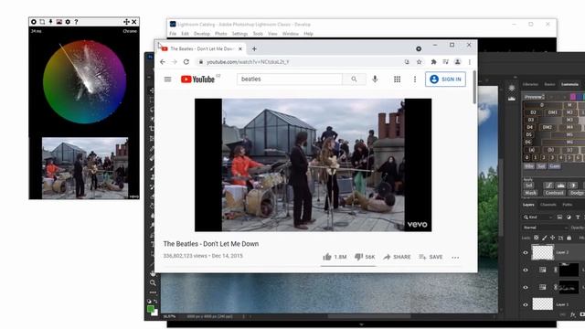Click the video preview thumbnail in vectorscope window

pyautogui.click(x=85, y=168)
